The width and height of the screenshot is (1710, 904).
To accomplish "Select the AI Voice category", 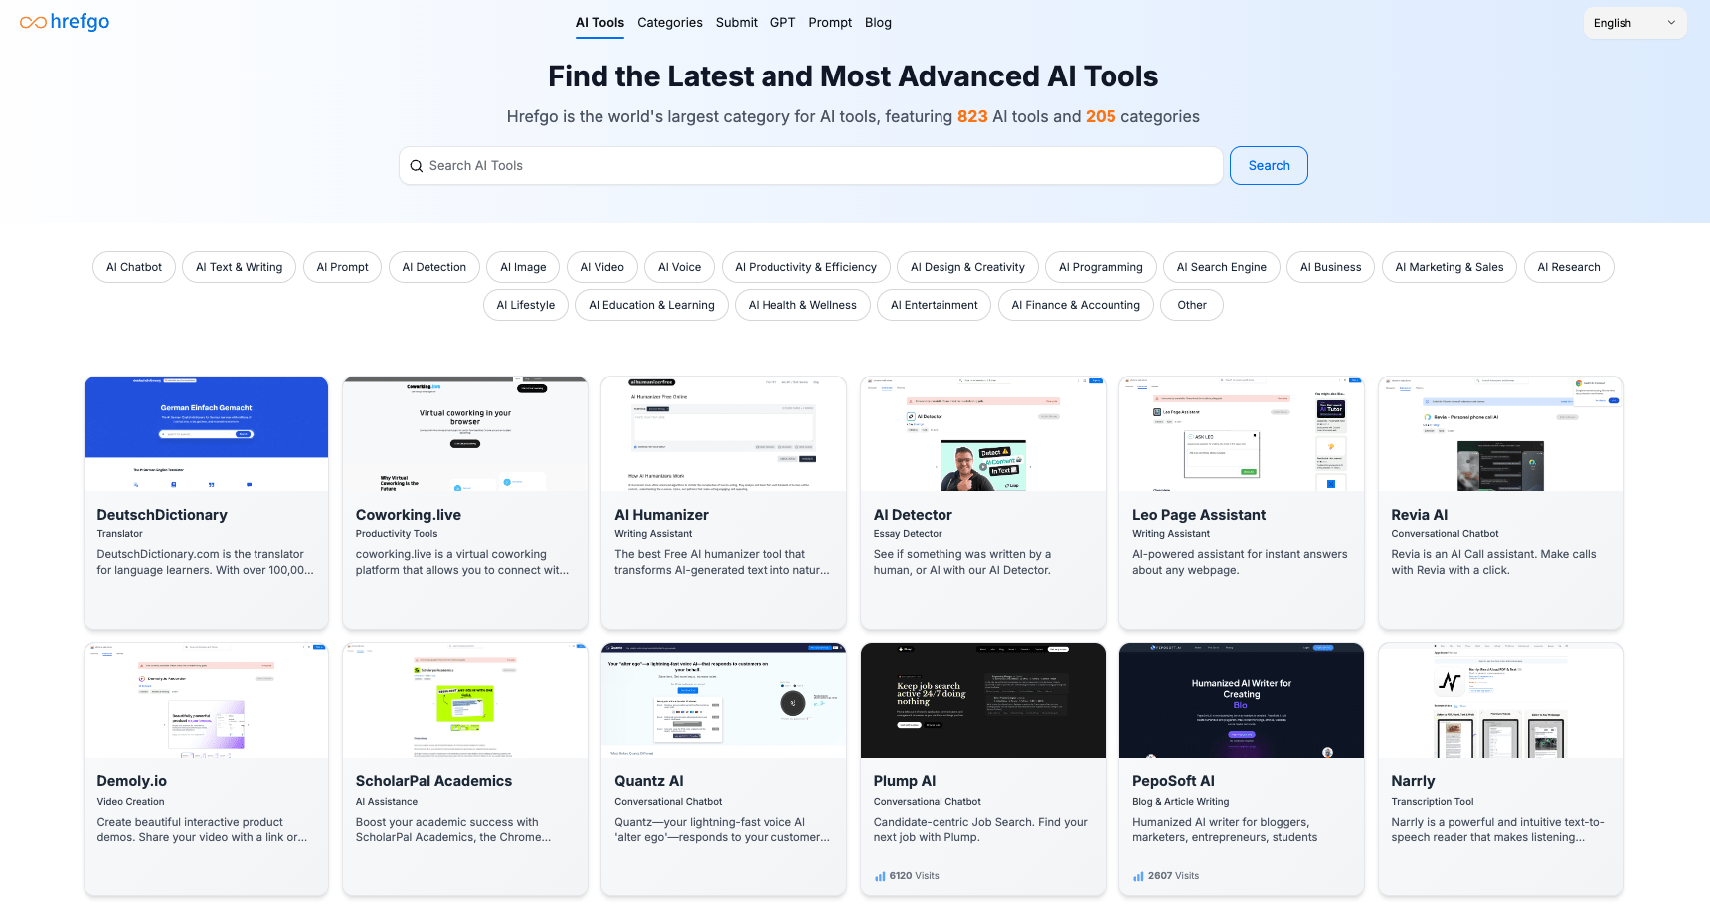I will pyautogui.click(x=680, y=267).
